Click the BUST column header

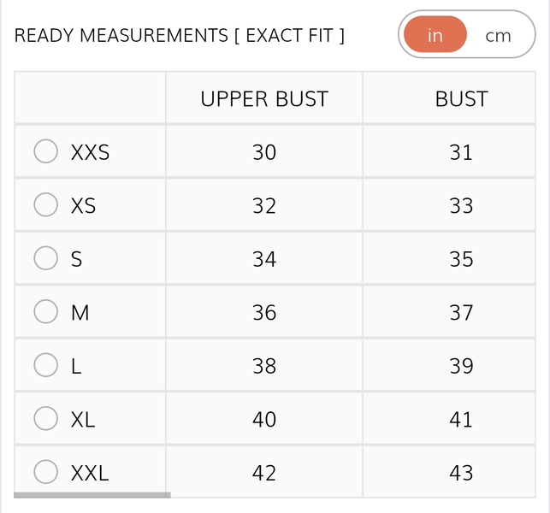461,99
